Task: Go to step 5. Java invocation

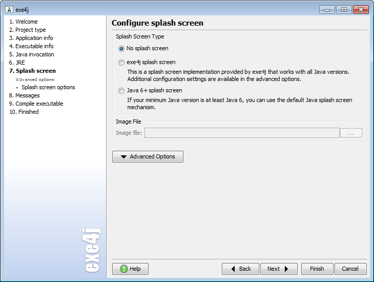Action: click(x=31, y=54)
